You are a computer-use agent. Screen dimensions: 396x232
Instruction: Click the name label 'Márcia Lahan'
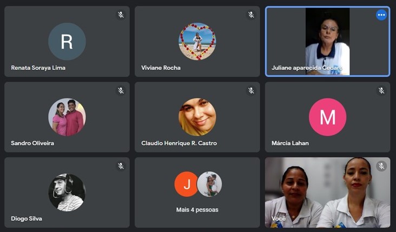[290, 143]
